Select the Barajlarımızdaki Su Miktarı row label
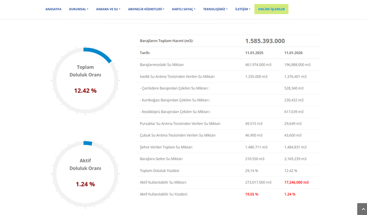Image resolution: width=367 pixels, height=215 pixels. (162, 65)
